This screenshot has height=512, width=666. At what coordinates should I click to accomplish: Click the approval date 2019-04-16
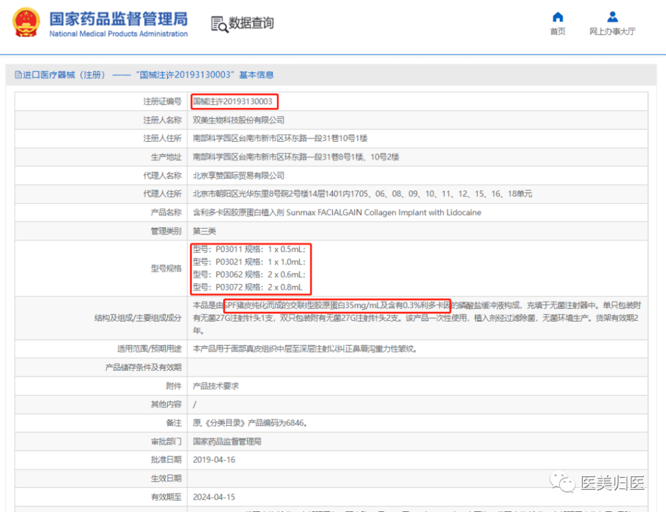tap(214, 460)
